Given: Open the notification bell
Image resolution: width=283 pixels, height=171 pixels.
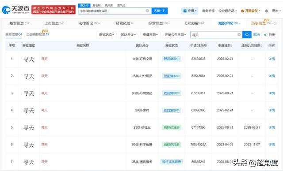Looking at the screenshot, I should pos(266,11).
